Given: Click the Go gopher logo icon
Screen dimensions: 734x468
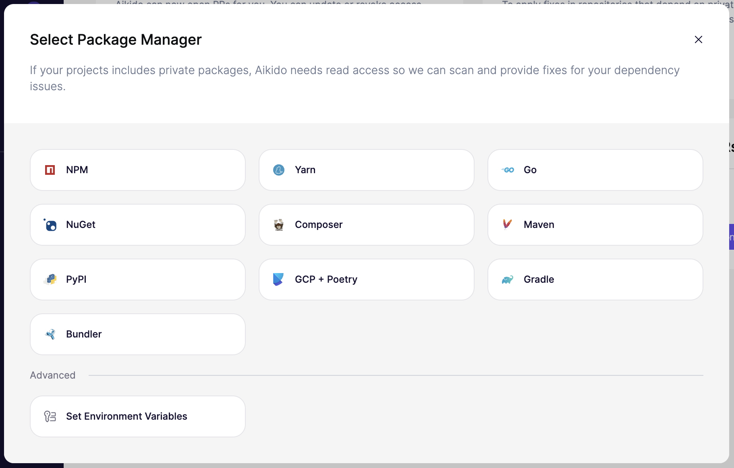Looking at the screenshot, I should pyautogui.click(x=508, y=170).
